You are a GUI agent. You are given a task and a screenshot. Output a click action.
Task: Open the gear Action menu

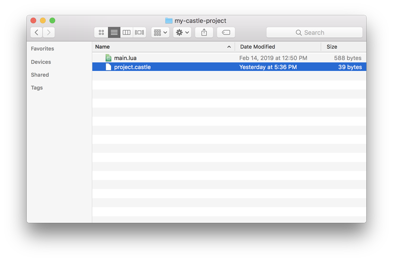(x=182, y=32)
